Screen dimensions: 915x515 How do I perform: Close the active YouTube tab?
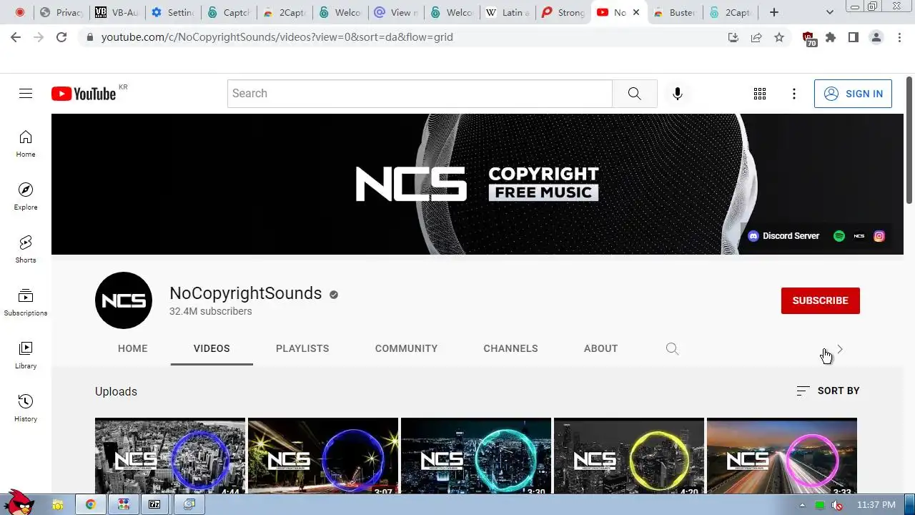point(636,12)
